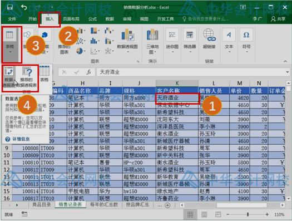Viewport: 292px width, 221px height.
Task: Open the 公式 ribbon tab
Action: pyautogui.click(x=92, y=19)
